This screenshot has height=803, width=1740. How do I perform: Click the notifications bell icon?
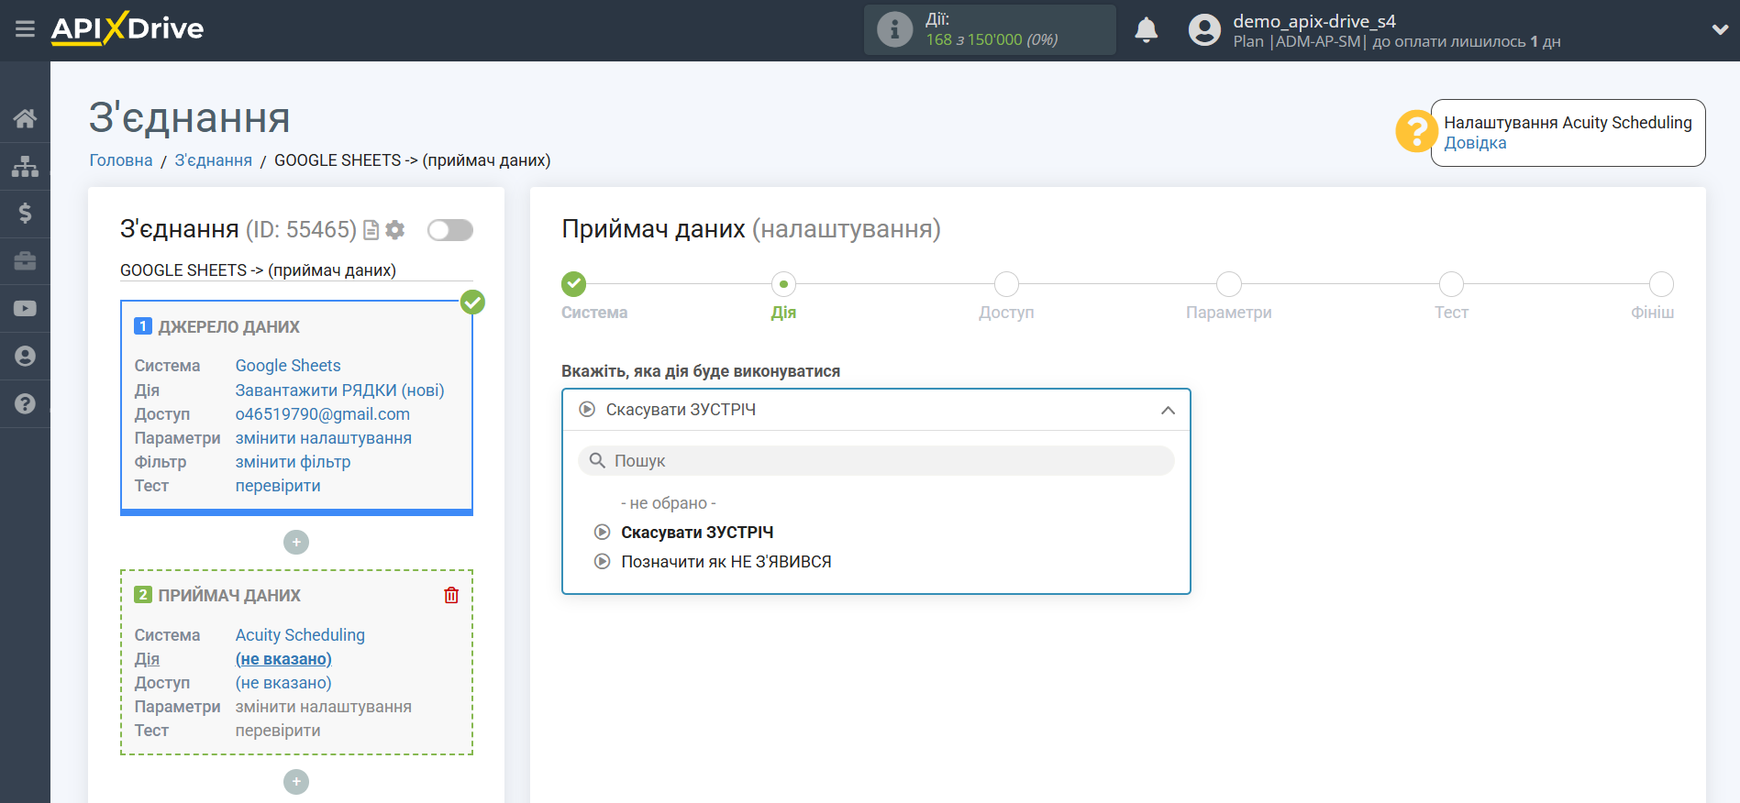pyautogui.click(x=1146, y=30)
